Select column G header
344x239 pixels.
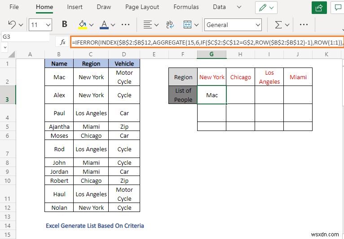click(212, 54)
